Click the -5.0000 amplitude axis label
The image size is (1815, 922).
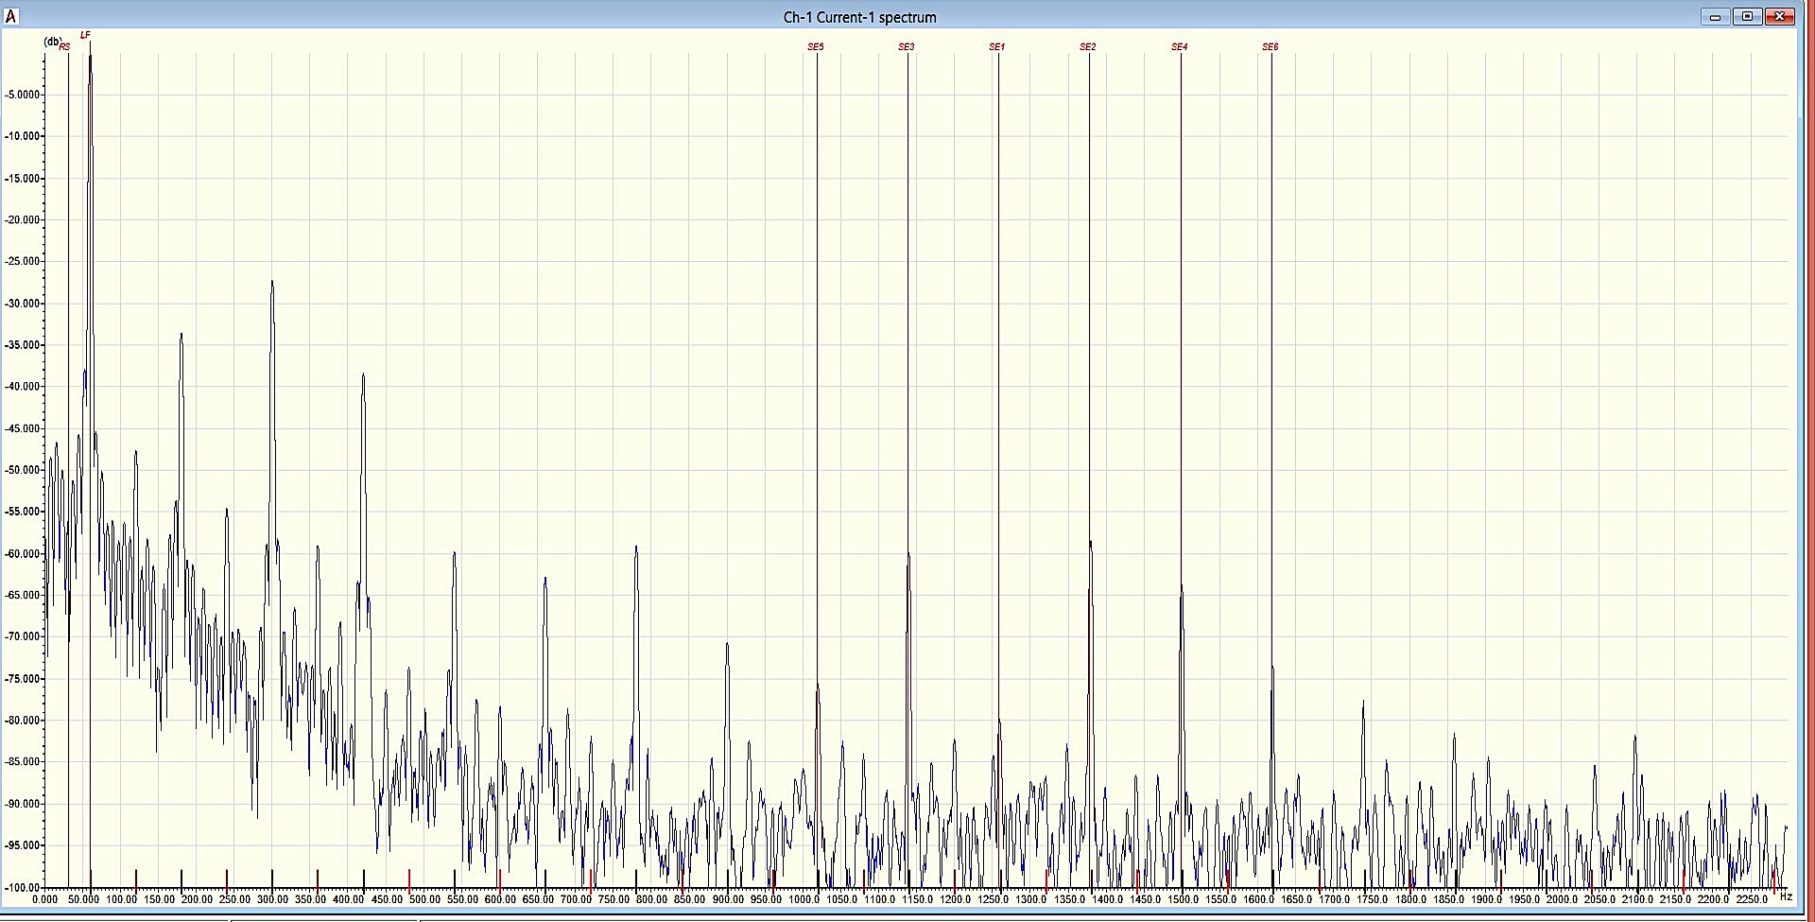click(x=23, y=95)
